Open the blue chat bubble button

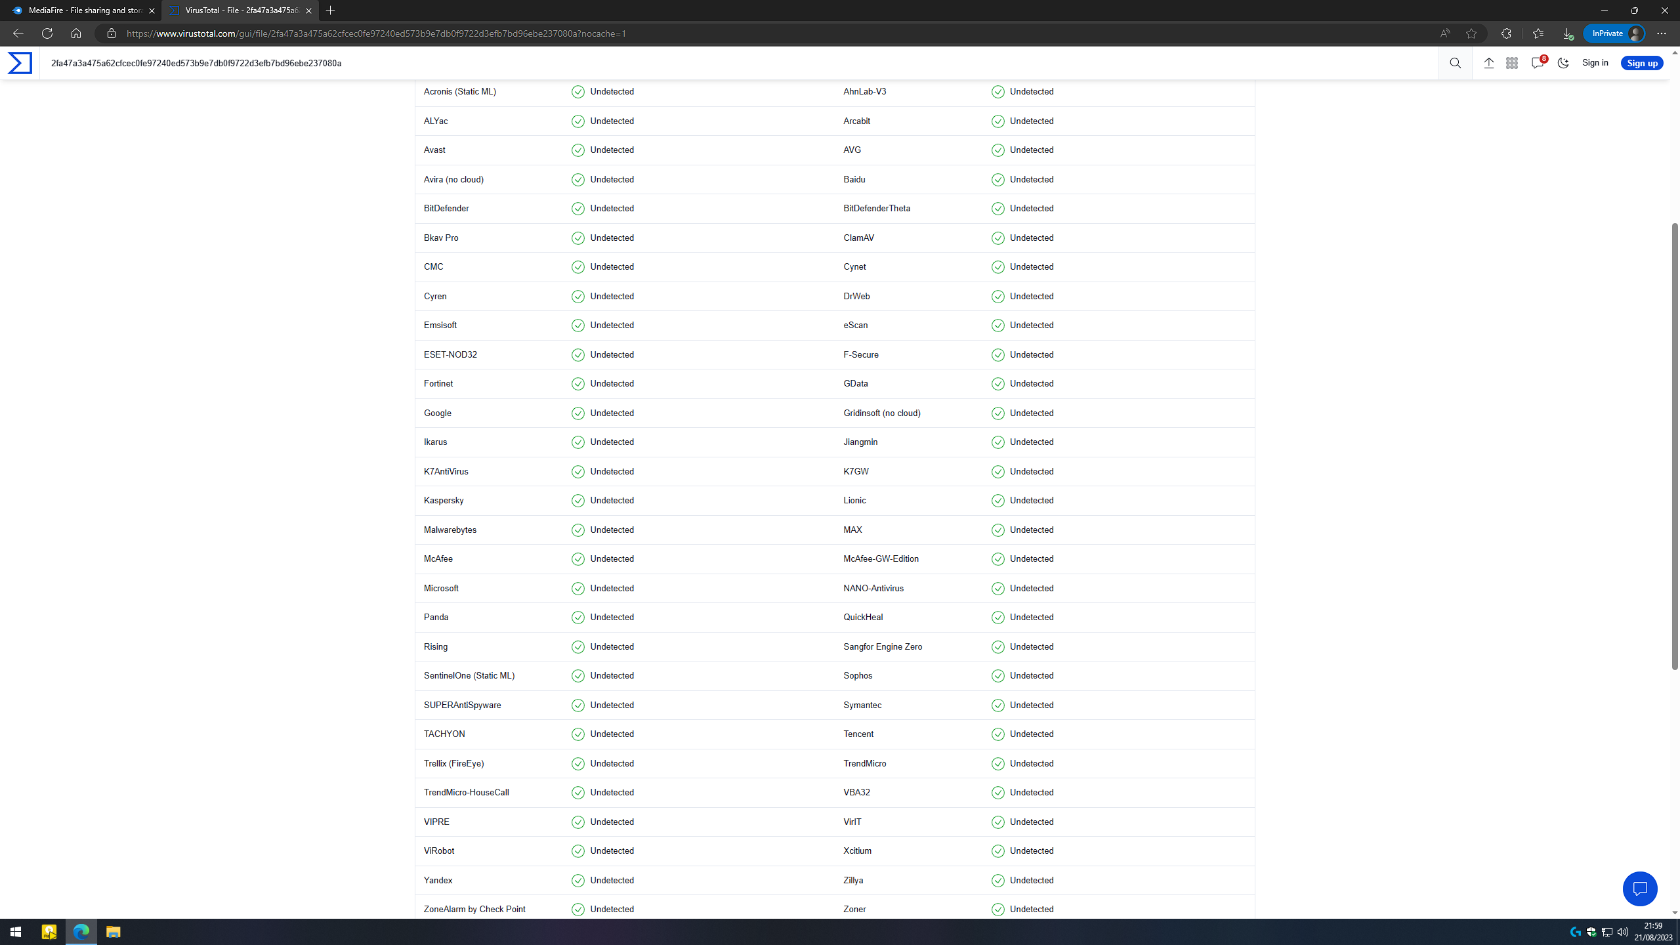1639,889
